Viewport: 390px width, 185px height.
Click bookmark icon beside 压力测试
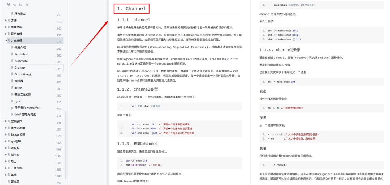pos(12,14)
